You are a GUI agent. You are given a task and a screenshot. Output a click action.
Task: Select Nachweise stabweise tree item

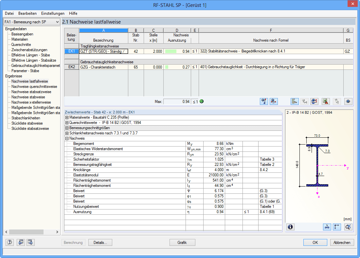coord(28,97)
